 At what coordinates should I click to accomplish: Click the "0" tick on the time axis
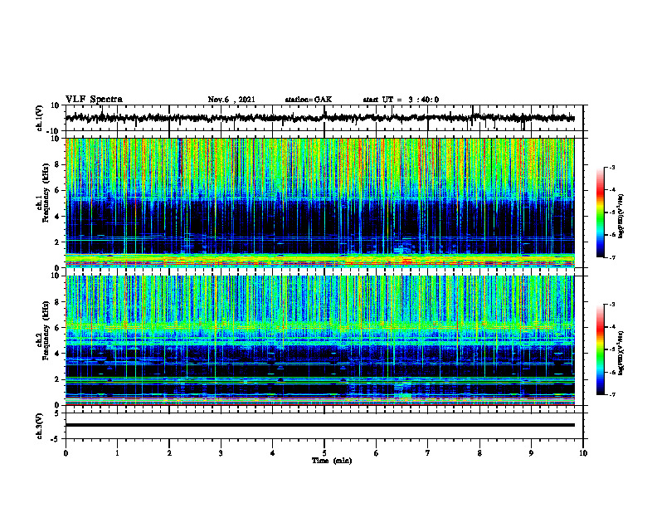66,453
